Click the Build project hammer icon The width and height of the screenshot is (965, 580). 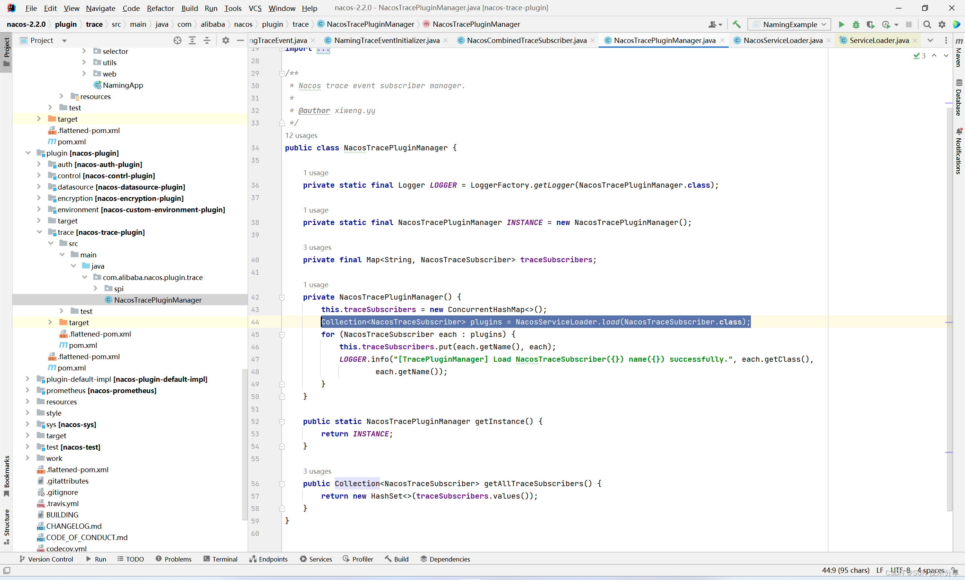click(x=737, y=24)
